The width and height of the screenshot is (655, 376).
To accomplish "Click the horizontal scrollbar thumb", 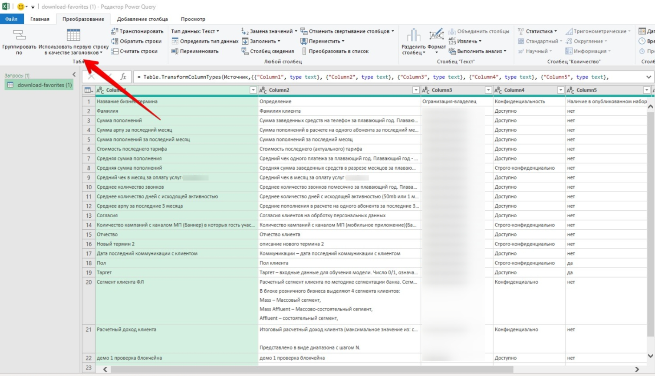I will tap(312, 369).
